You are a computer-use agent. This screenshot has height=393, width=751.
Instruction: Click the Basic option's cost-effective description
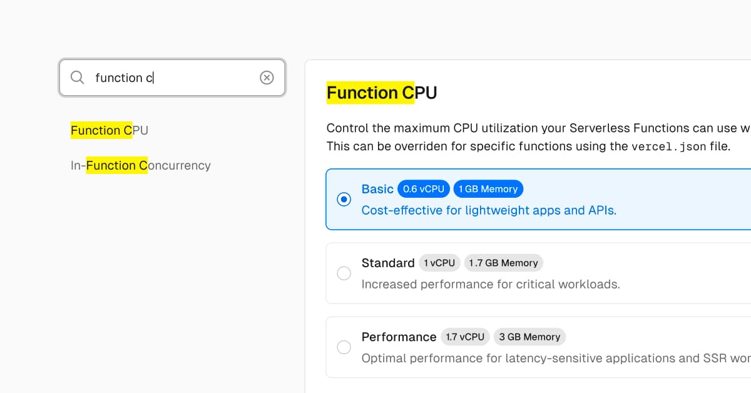(489, 210)
